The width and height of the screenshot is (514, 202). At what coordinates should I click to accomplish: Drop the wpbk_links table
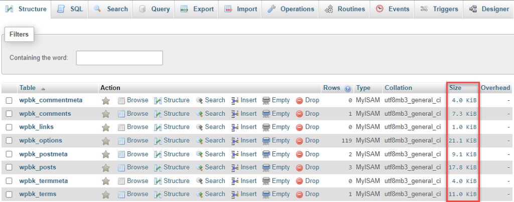click(x=308, y=127)
